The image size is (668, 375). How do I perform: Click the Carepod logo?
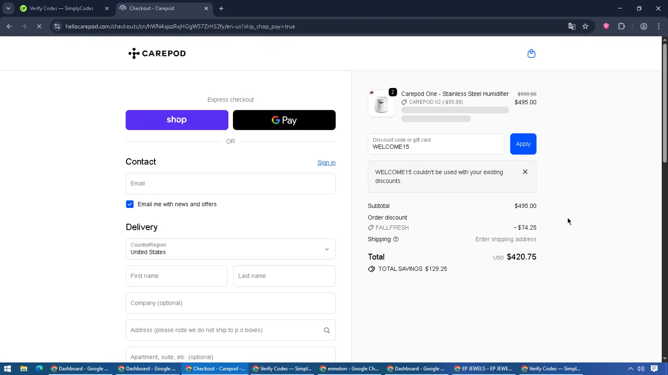pyautogui.click(x=157, y=53)
